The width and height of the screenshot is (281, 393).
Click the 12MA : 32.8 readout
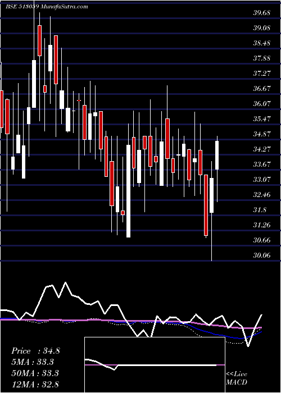(35, 384)
